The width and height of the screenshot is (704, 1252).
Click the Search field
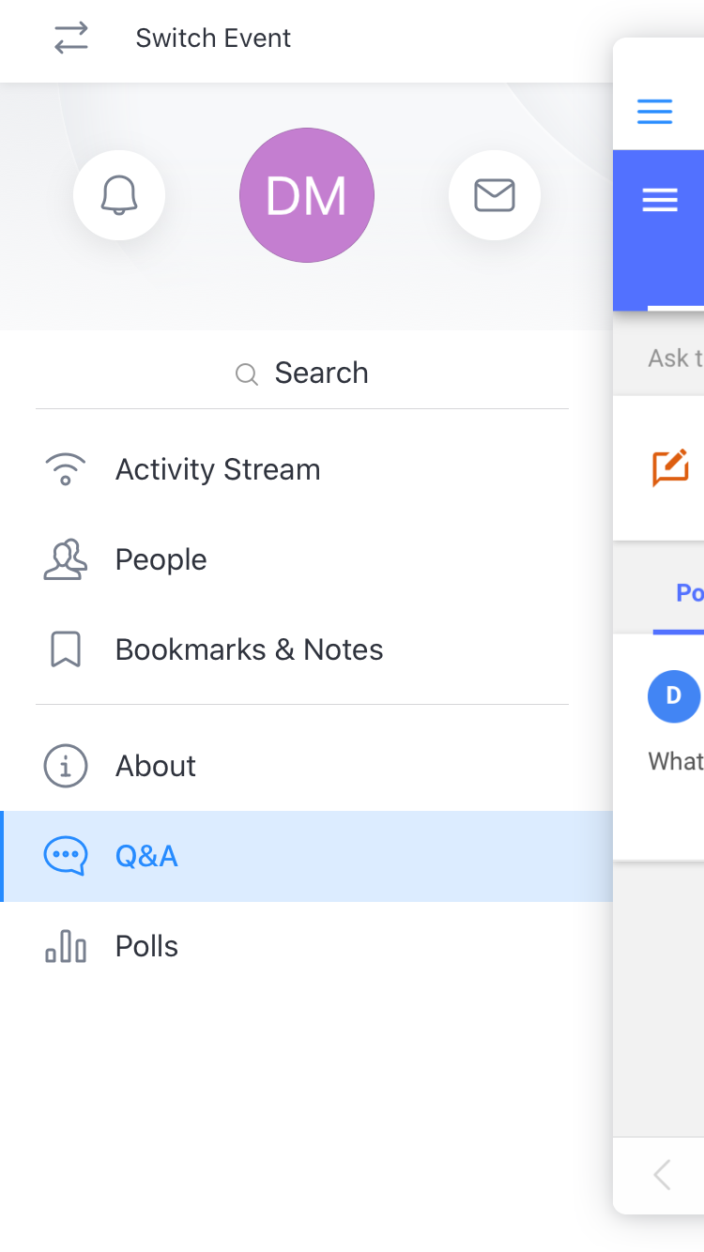pos(302,373)
